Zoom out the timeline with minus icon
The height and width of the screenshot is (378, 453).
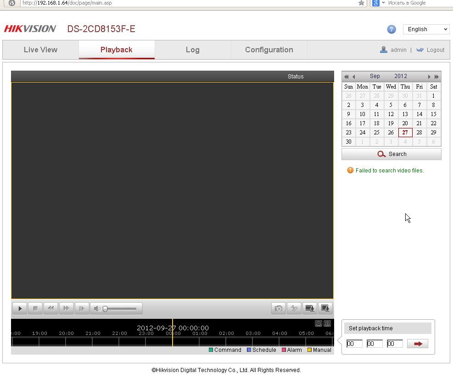[x=319, y=323]
